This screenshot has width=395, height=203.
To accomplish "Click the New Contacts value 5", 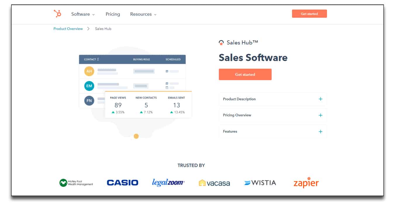I will [x=146, y=105].
